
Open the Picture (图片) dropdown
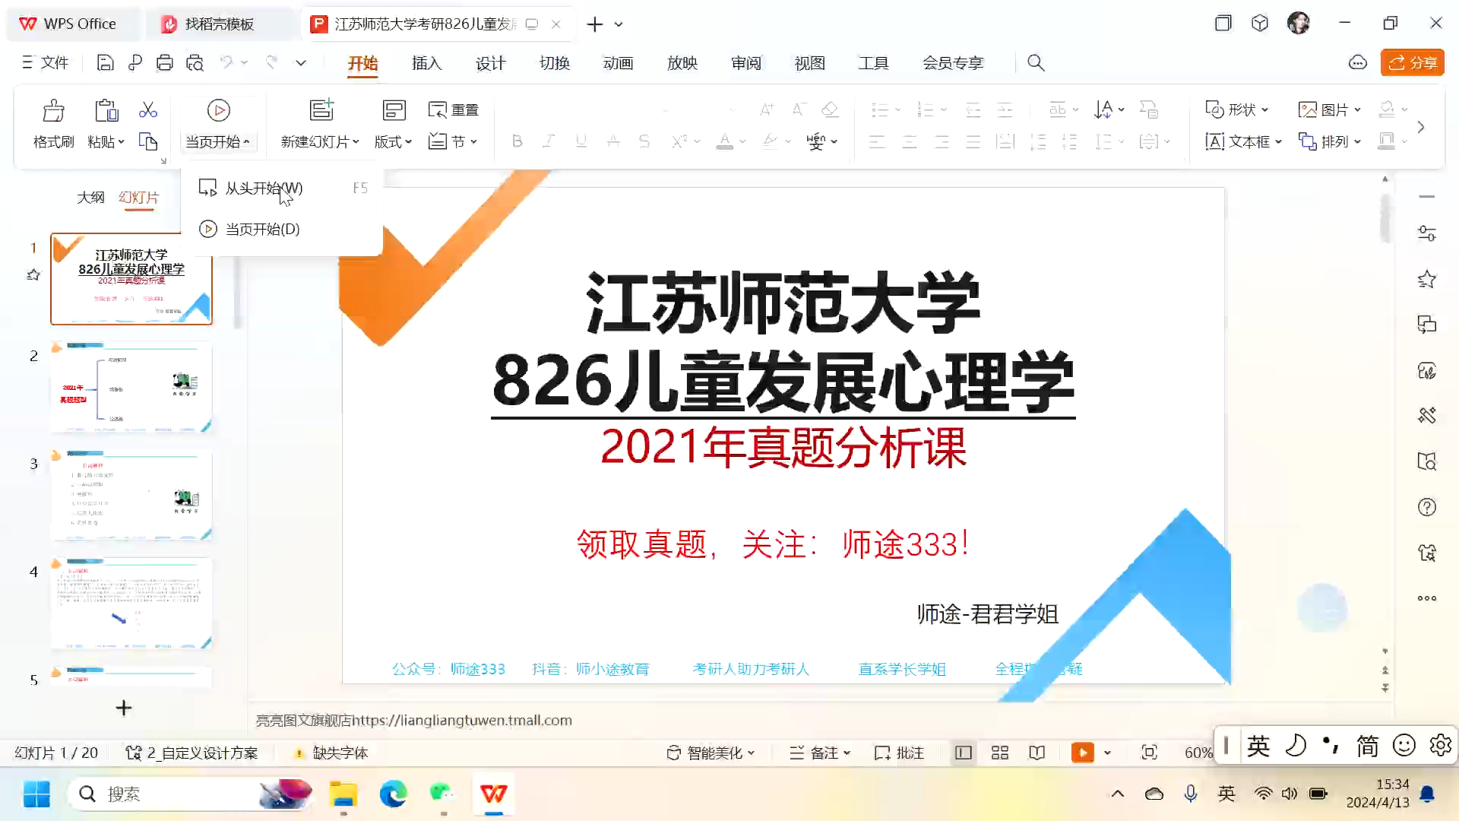click(1330, 109)
